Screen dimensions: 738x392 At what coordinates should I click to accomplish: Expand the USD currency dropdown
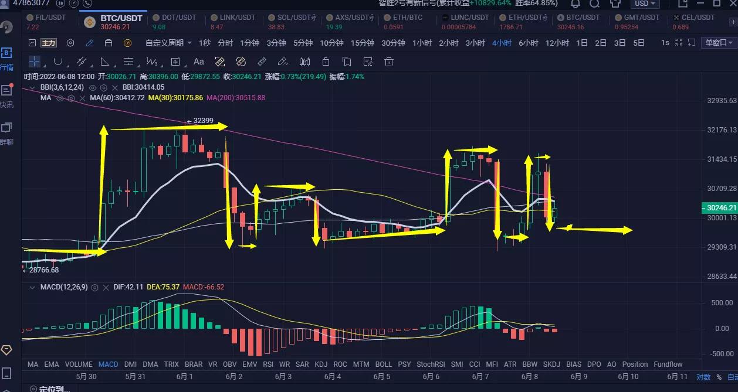click(x=645, y=4)
